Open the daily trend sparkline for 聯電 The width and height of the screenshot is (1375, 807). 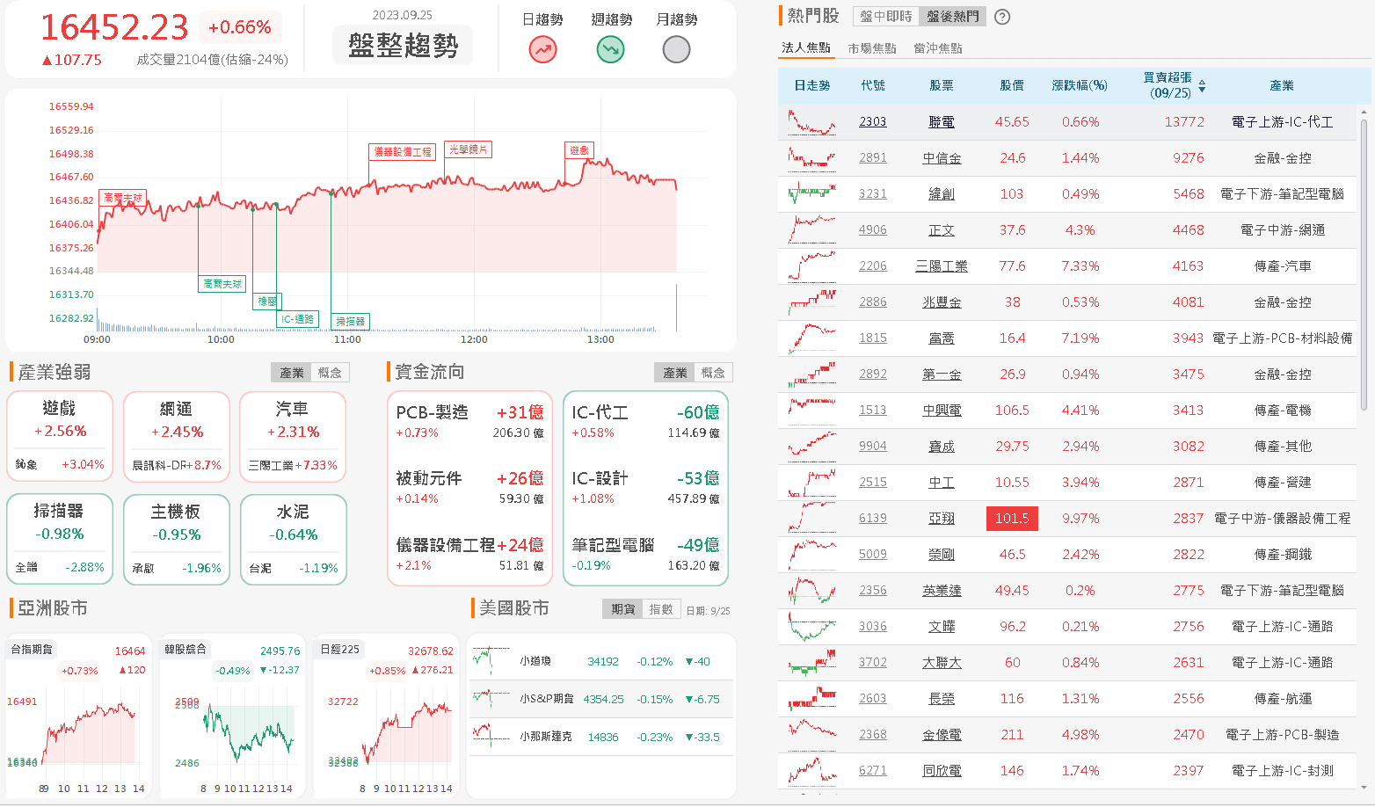point(811,122)
